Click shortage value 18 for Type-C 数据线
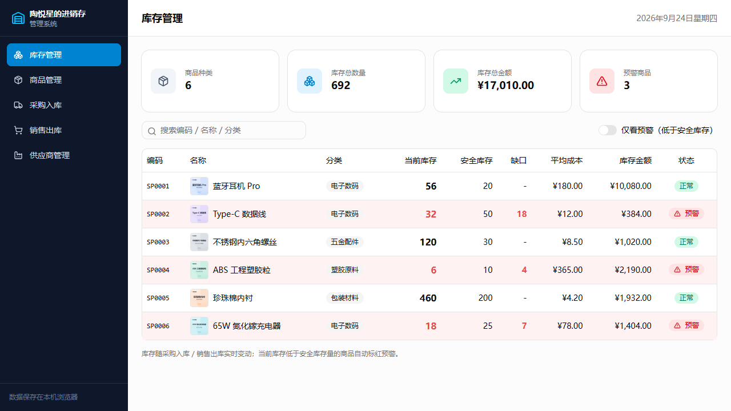This screenshot has height=411, width=731. (x=522, y=214)
